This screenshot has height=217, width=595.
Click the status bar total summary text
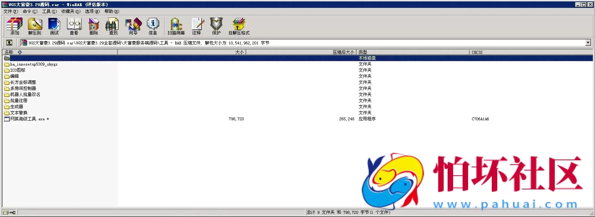(349, 212)
